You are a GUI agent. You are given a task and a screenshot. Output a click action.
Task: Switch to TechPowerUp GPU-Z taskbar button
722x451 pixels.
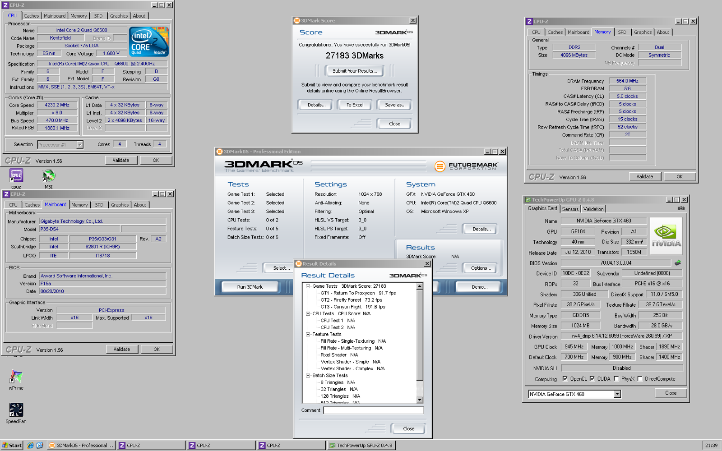[361, 445]
